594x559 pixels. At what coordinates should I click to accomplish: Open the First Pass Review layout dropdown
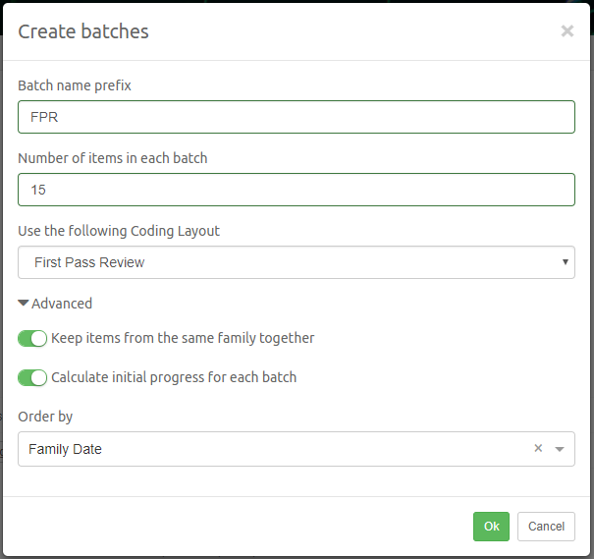coord(295,262)
